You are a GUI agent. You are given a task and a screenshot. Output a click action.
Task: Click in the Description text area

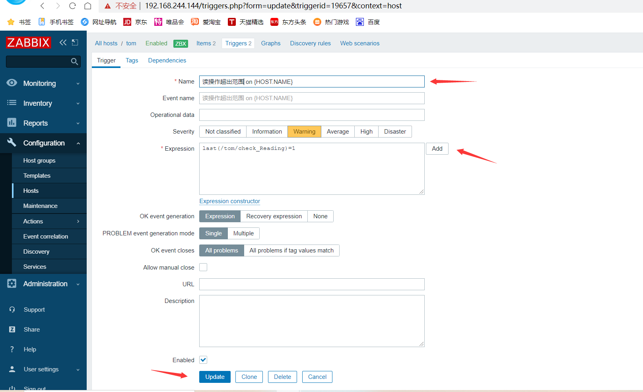coord(312,321)
